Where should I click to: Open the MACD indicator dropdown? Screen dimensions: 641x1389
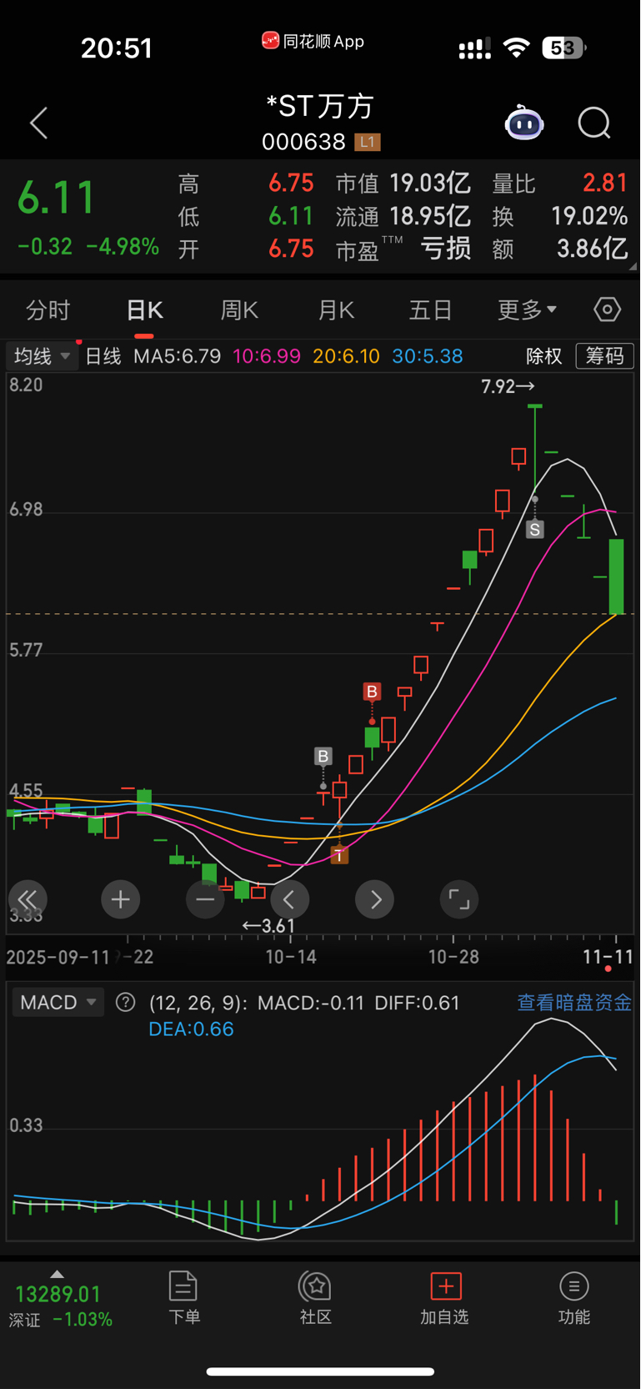[58, 1003]
